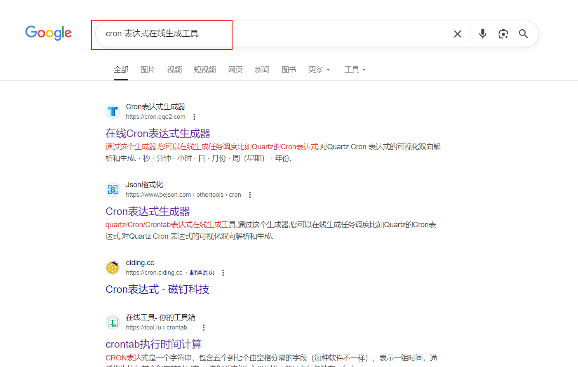Image resolution: width=578 pixels, height=367 pixels.
Task: Click the bejson.com › othertools › cron URL
Action: tap(183, 195)
